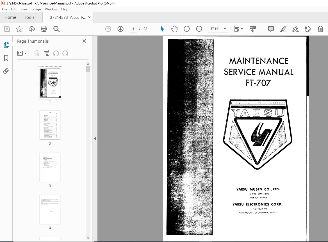This screenshot has width=328, height=242.
Task: Open the File menu
Action: tap(4, 9)
